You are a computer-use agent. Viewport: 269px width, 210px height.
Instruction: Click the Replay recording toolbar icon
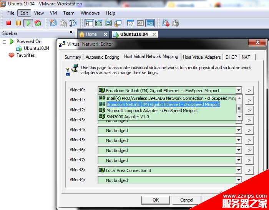(x=176, y=23)
